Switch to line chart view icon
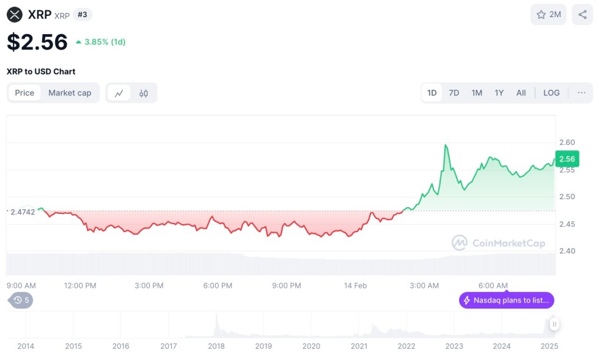Viewport: 599px width, 355px height. click(119, 93)
